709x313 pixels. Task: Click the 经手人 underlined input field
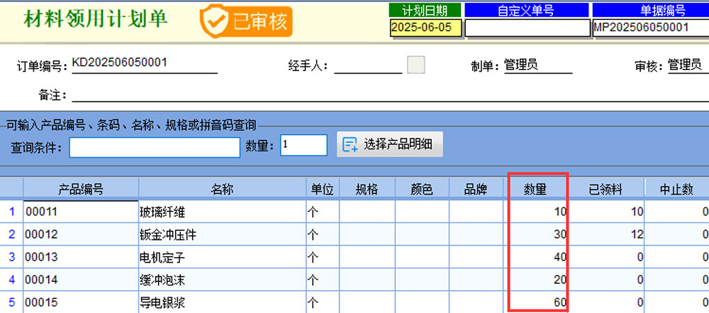pos(367,66)
